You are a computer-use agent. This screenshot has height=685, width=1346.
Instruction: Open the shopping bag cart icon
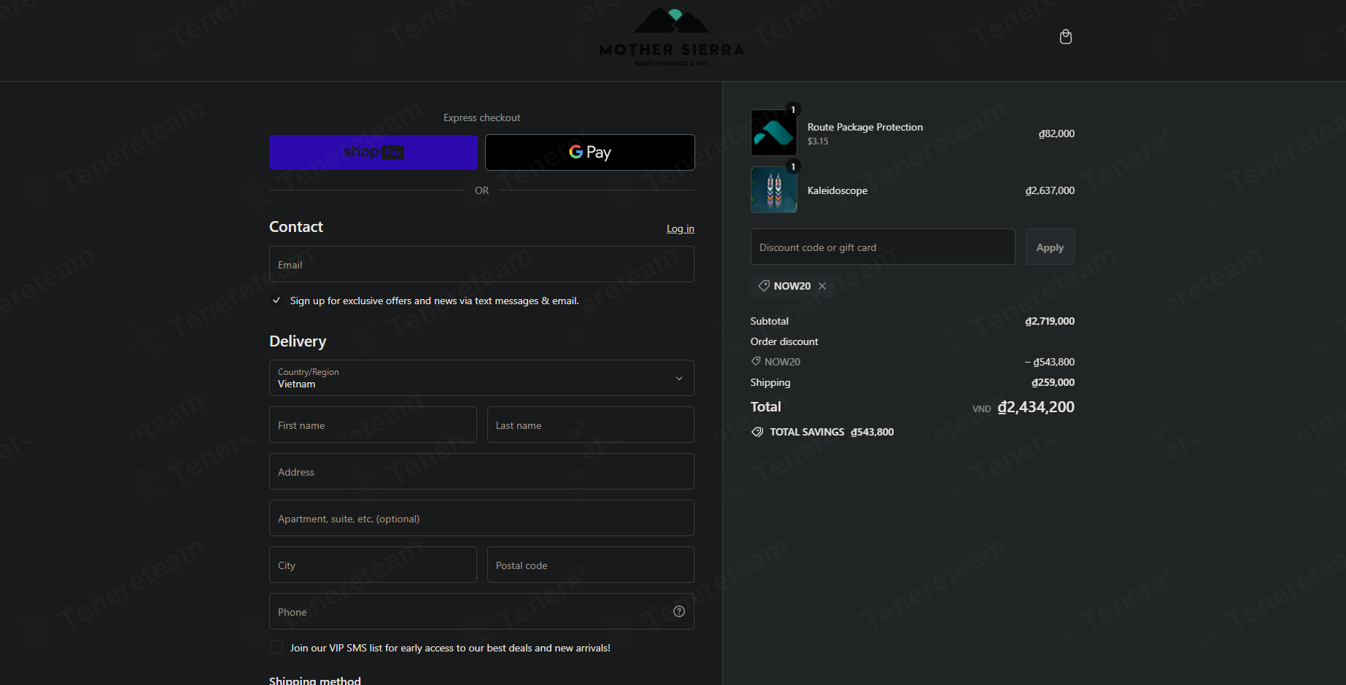(x=1065, y=37)
